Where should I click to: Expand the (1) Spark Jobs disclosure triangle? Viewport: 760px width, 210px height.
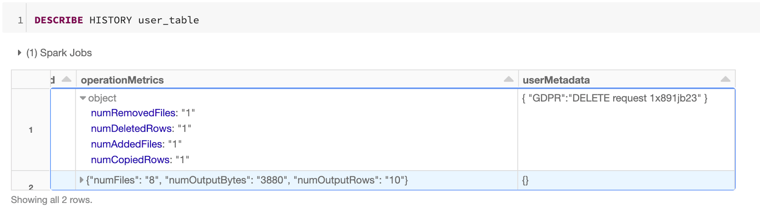[x=19, y=53]
